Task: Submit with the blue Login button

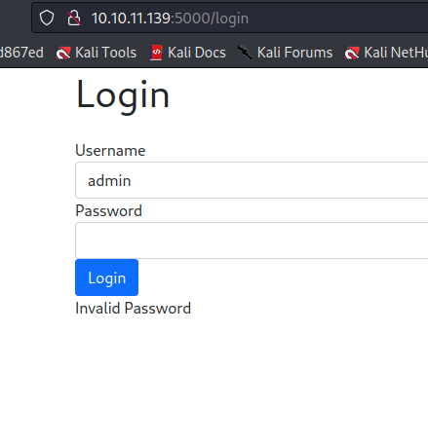Action: [x=106, y=277]
